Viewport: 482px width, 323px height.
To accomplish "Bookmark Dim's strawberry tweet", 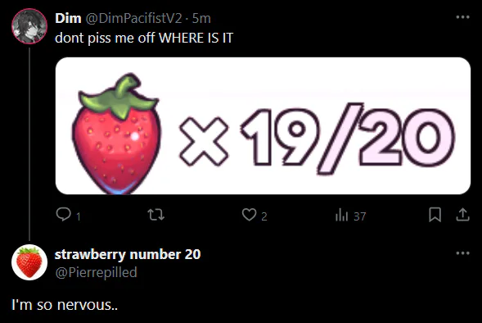I will [x=435, y=215].
